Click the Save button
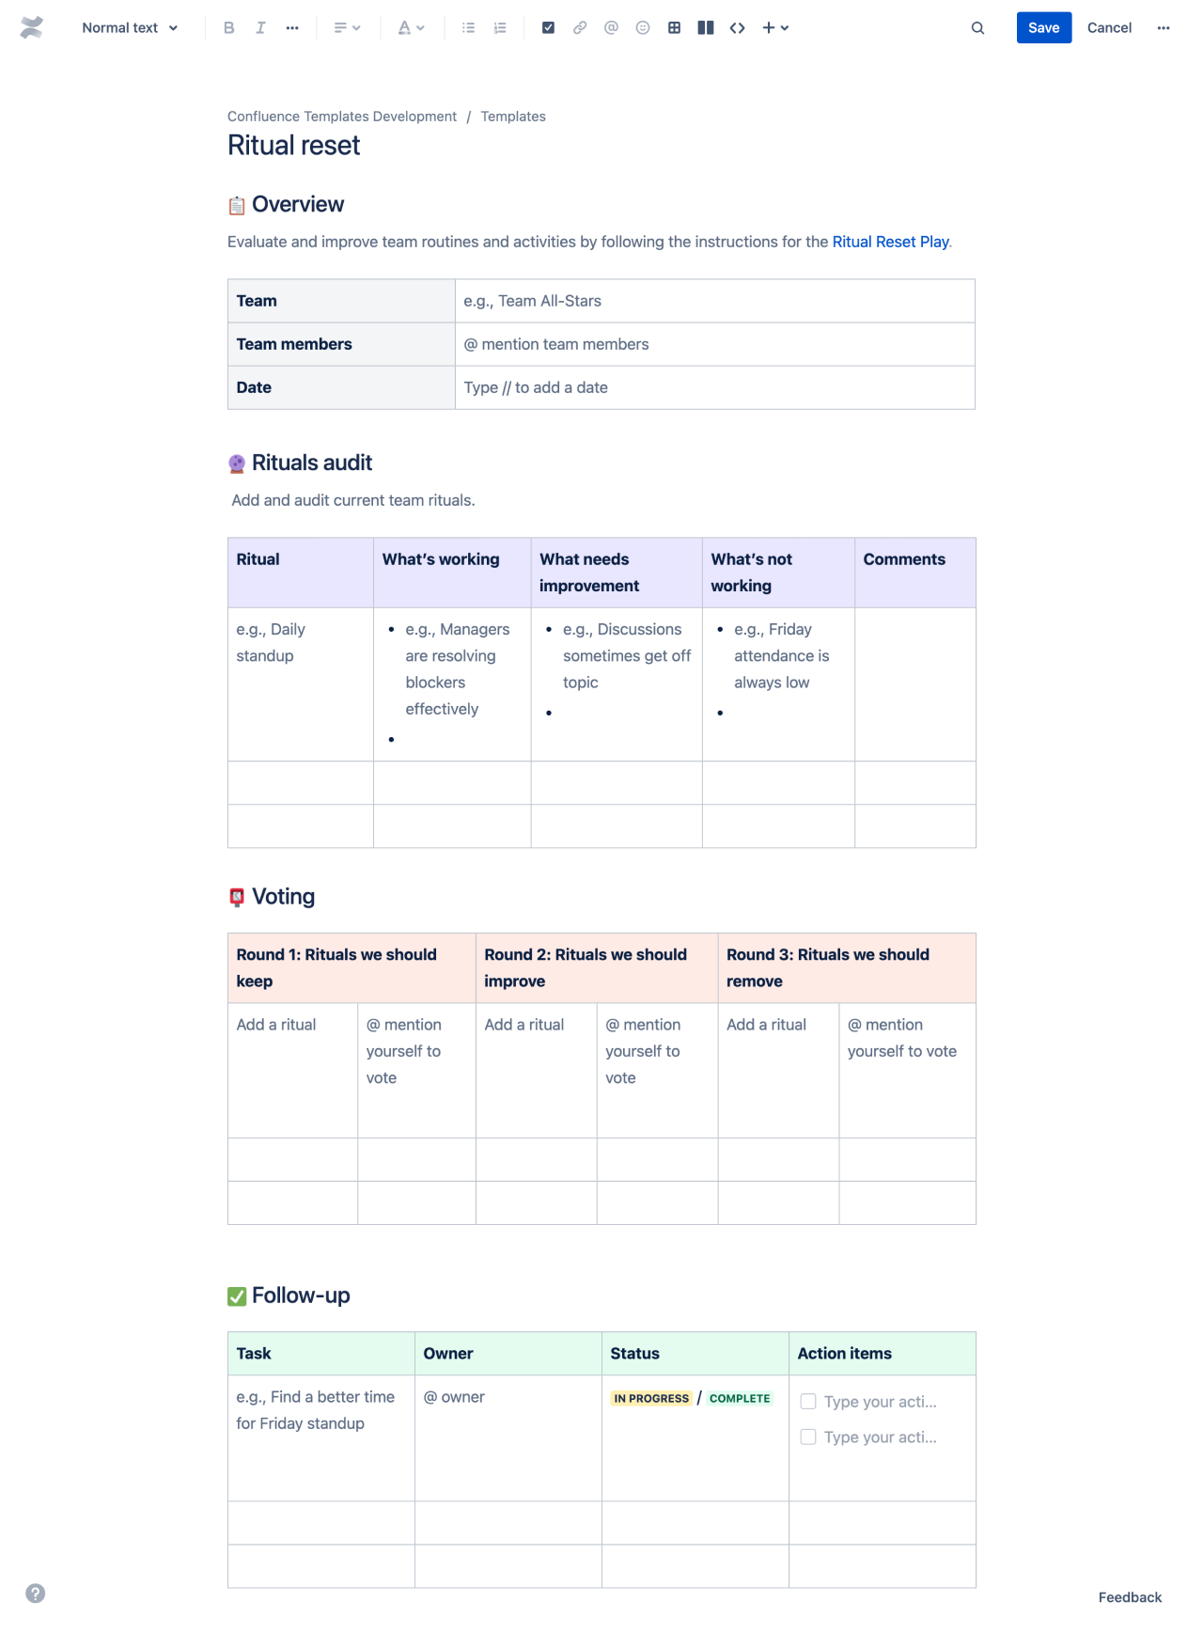 pyautogui.click(x=1043, y=27)
